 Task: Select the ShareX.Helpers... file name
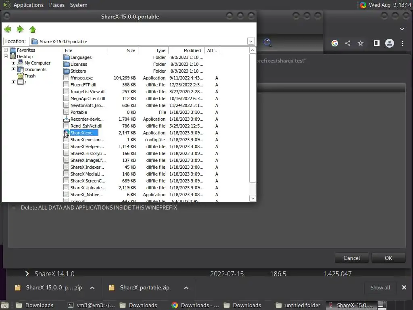87,147
